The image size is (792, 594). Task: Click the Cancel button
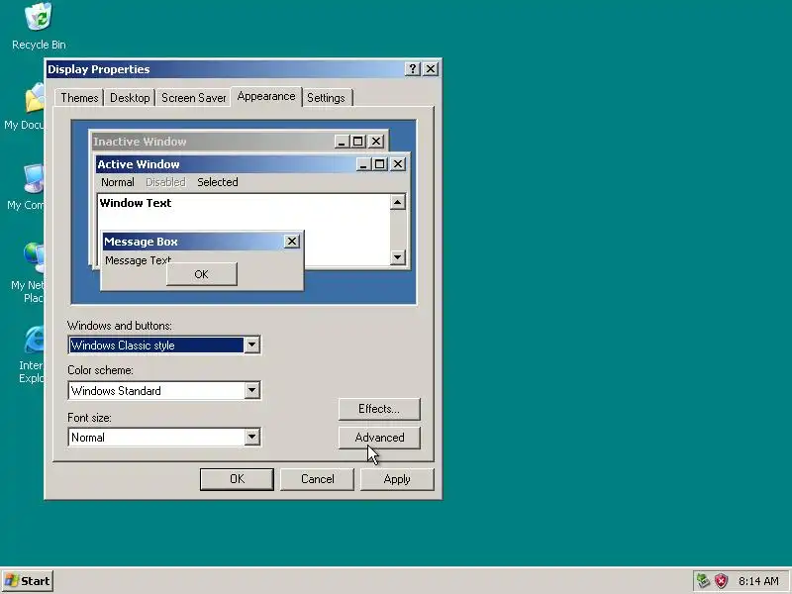(x=317, y=479)
